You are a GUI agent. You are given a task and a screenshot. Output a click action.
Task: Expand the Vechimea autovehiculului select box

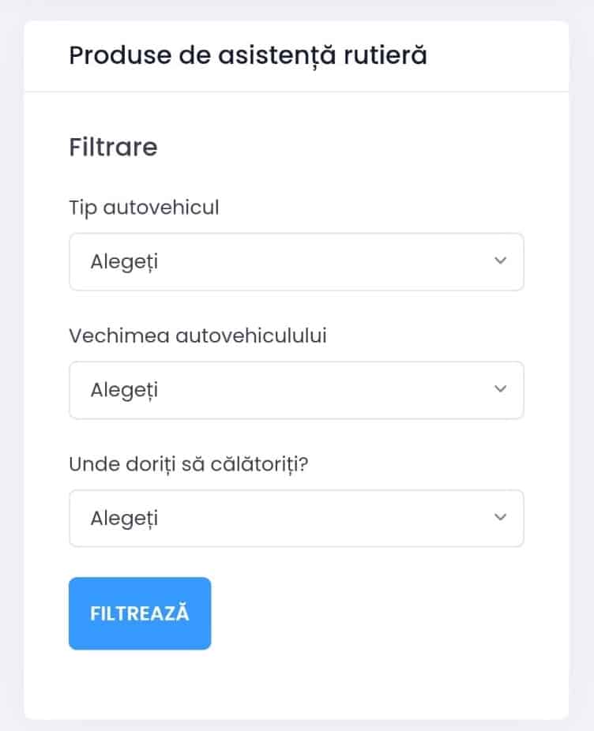point(296,390)
